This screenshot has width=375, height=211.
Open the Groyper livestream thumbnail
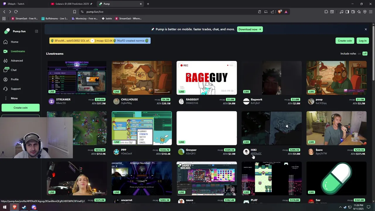[207, 128]
